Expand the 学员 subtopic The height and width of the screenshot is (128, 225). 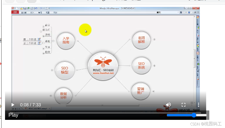[43, 49]
